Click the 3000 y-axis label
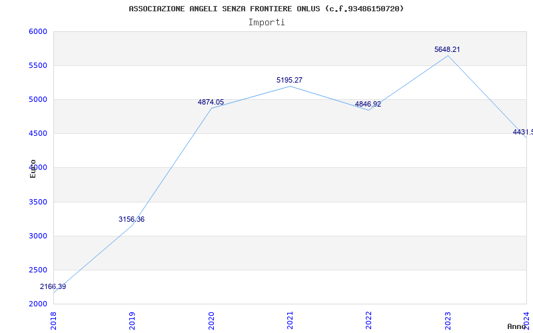 [38, 236]
